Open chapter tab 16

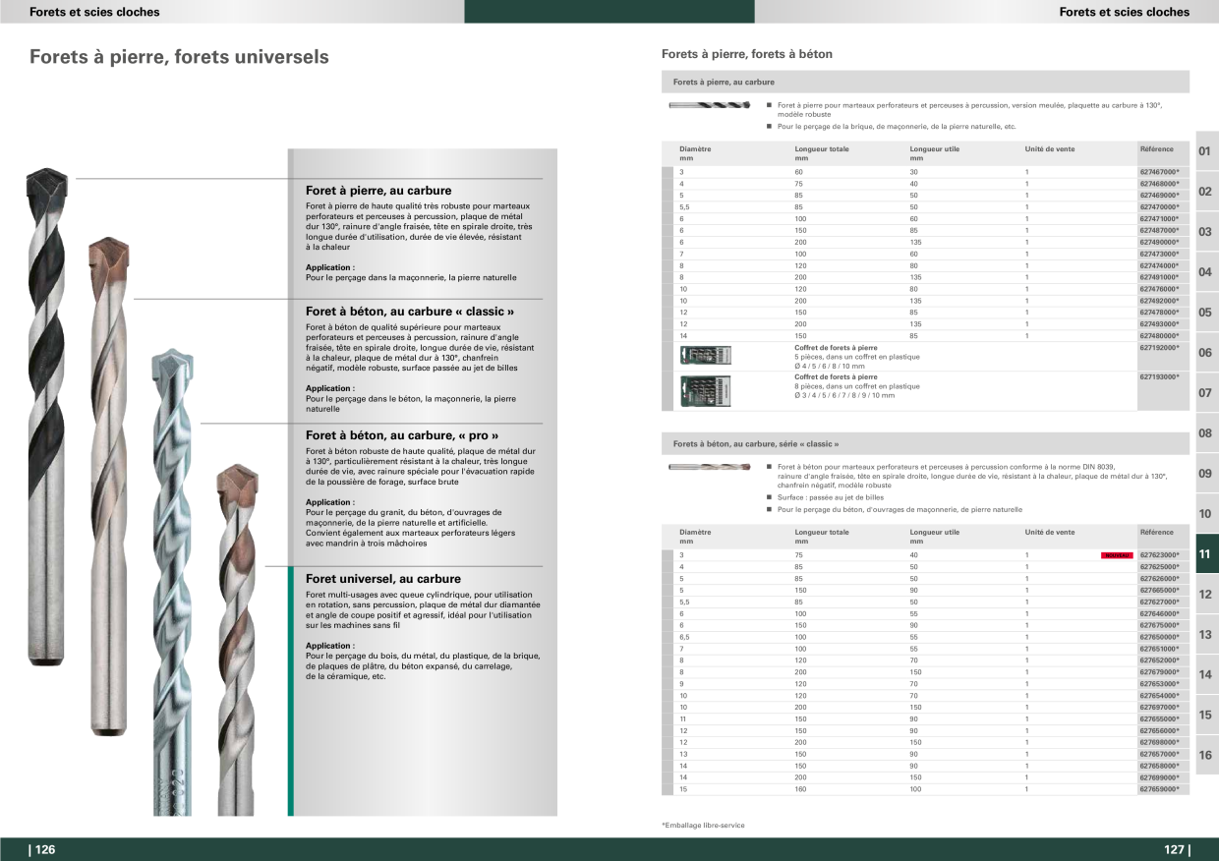1206,756
